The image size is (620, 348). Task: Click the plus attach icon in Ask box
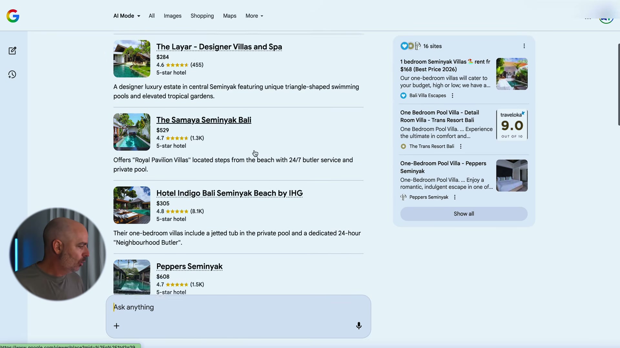click(x=117, y=326)
